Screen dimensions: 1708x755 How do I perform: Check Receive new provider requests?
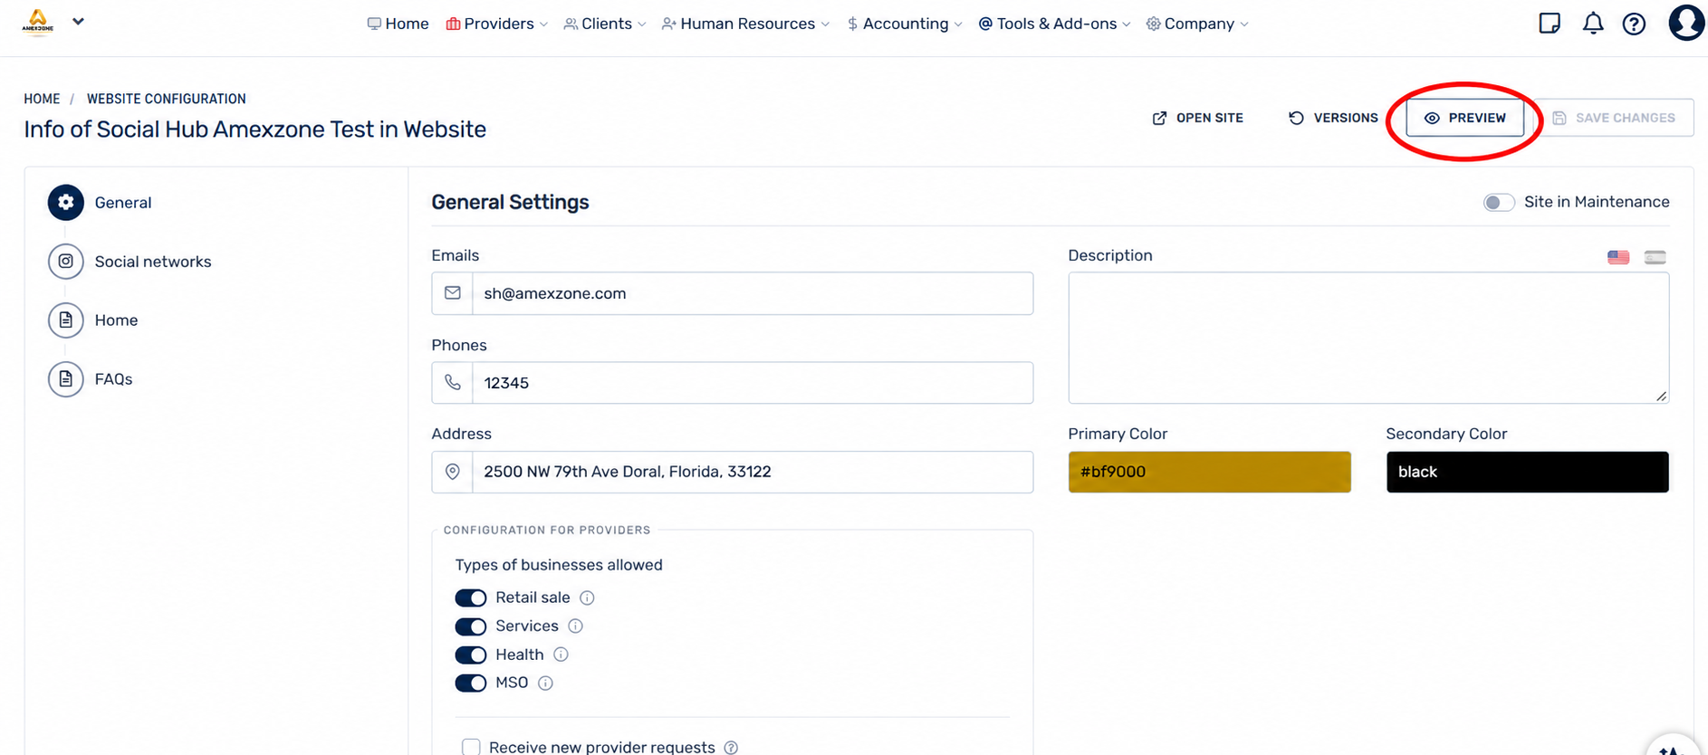tap(471, 747)
